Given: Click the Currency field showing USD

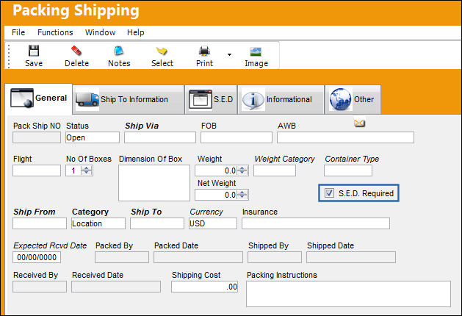Looking at the screenshot, I should (213, 223).
